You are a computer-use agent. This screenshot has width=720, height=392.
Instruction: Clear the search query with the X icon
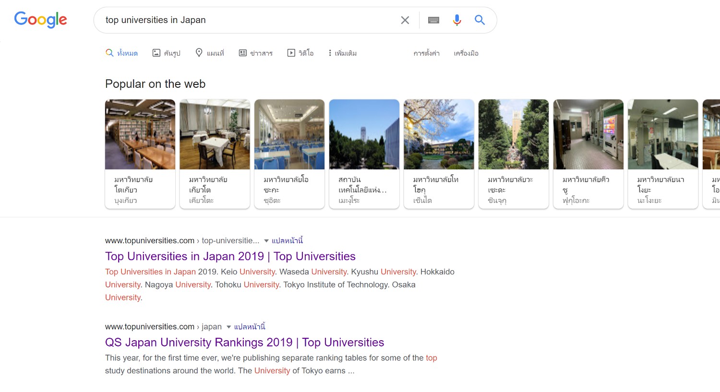pos(405,20)
